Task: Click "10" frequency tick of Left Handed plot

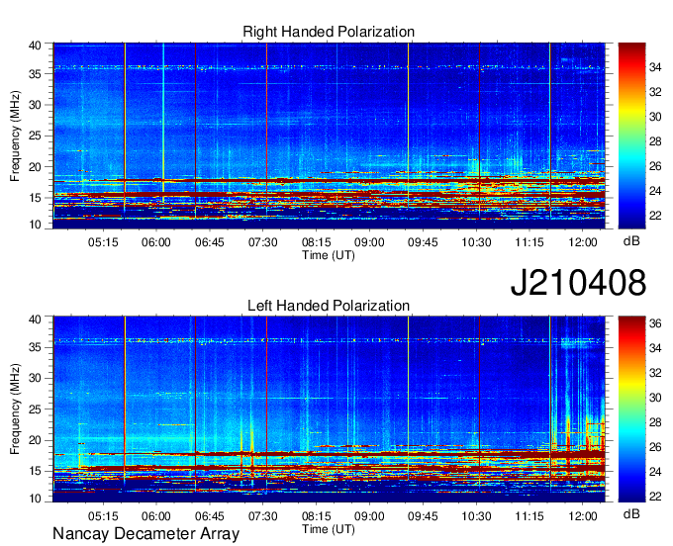Action: [x=35, y=499]
